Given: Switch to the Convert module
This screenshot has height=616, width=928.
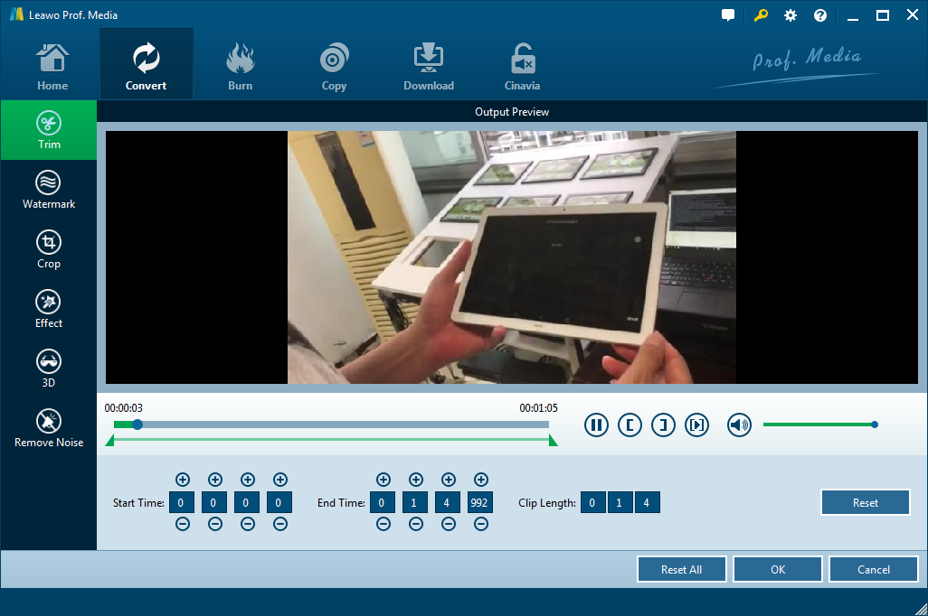Looking at the screenshot, I should coord(147,64).
